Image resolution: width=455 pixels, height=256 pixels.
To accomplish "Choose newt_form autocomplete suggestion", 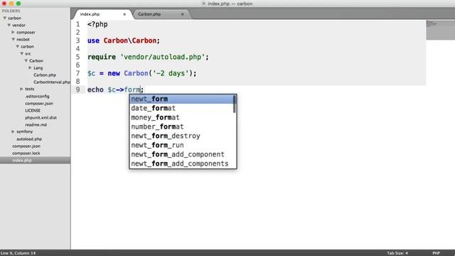I will coord(182,99).
